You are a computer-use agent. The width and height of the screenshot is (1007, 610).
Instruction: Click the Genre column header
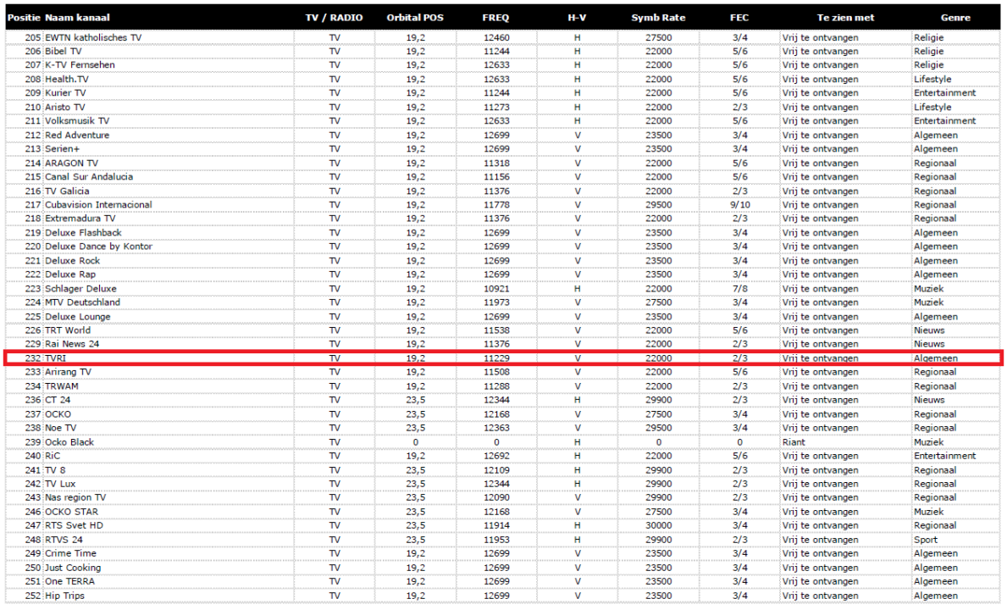(x=955, y=18)
